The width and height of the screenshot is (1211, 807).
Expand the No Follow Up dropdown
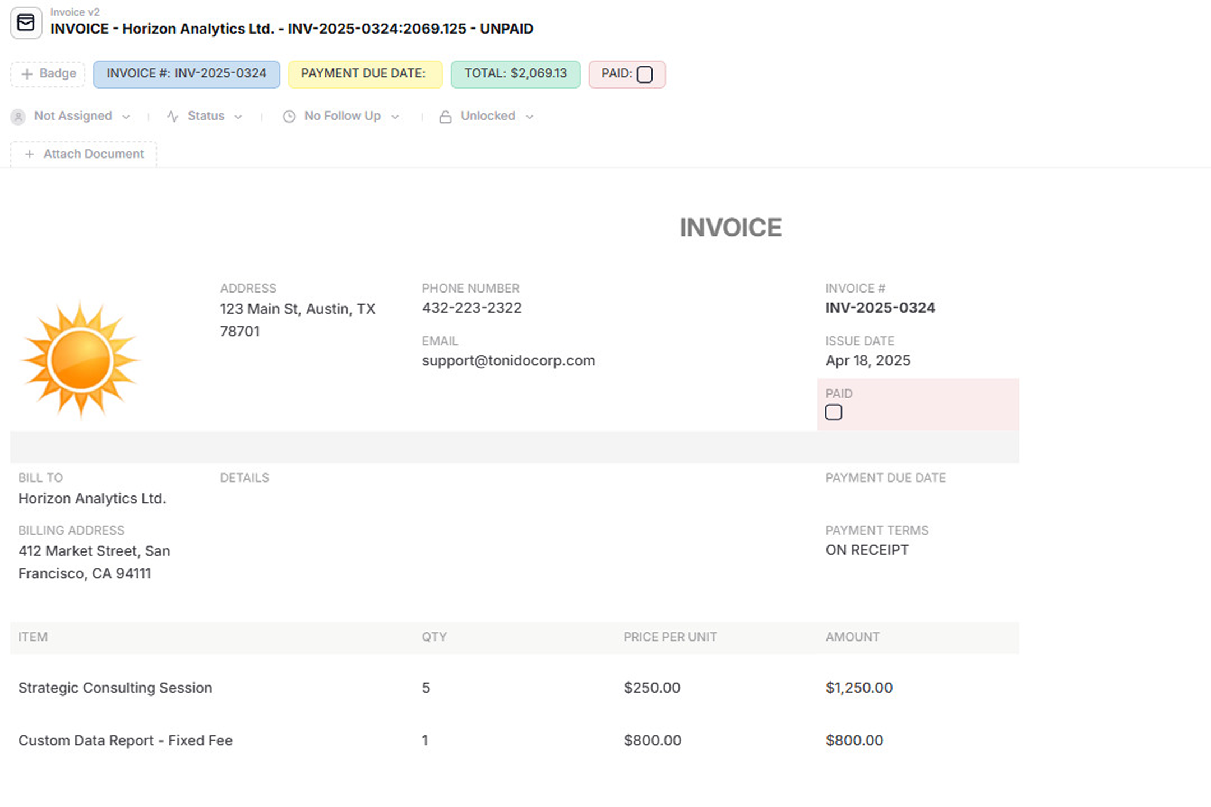[341, 117]
